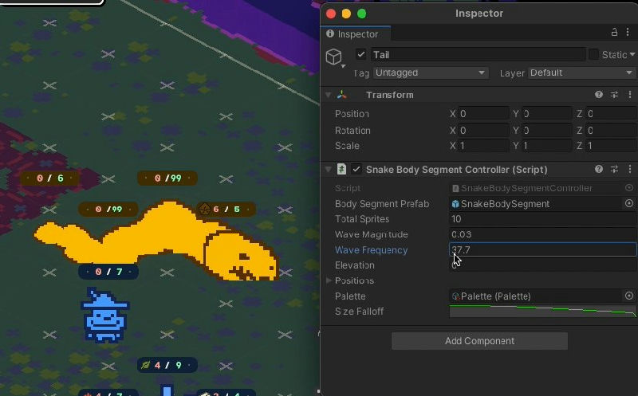Click the 0 / 6 stat badge
638x396 pixels.
click(49, 178)
